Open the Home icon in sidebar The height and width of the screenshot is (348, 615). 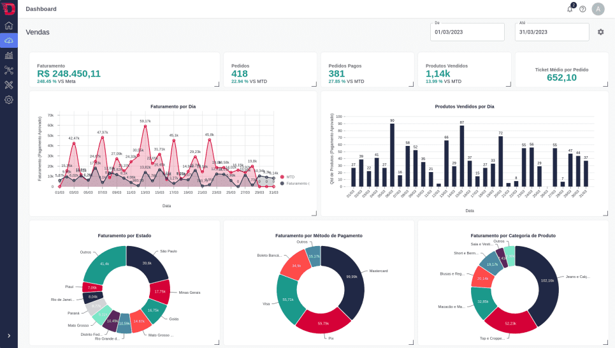(9, 26)
